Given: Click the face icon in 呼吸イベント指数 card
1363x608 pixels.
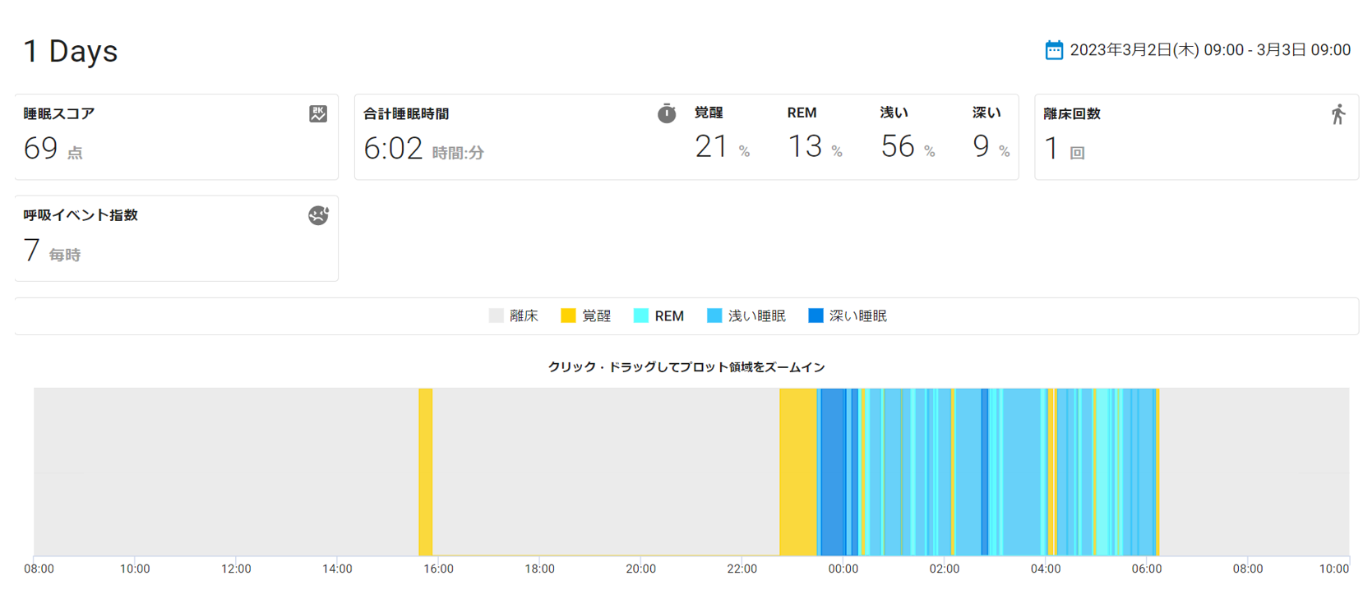Looking at the screenshot, I should [318, 215].
